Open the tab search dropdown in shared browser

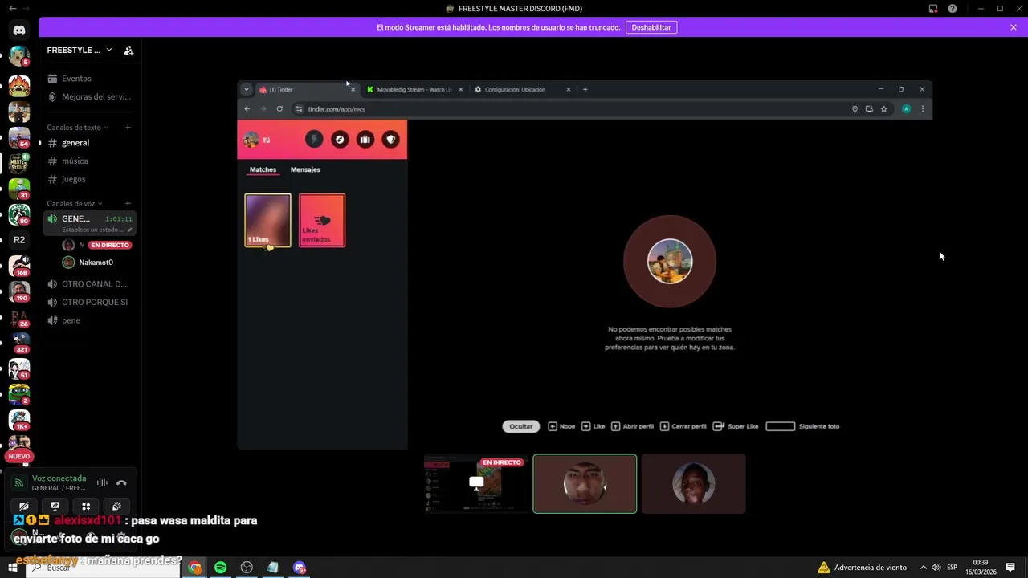coord(247,90)
